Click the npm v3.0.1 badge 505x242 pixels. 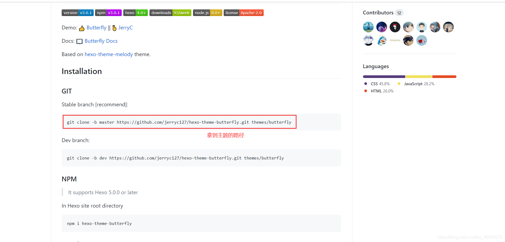(x=108, y=13)
